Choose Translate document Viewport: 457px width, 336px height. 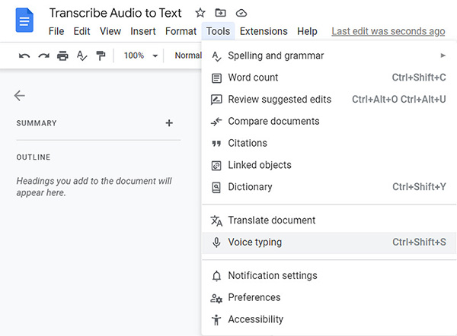coord(329,220)
